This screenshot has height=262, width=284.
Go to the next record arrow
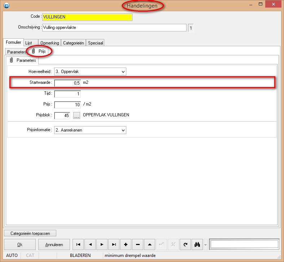pyautogui.click(x=102, y=244)
